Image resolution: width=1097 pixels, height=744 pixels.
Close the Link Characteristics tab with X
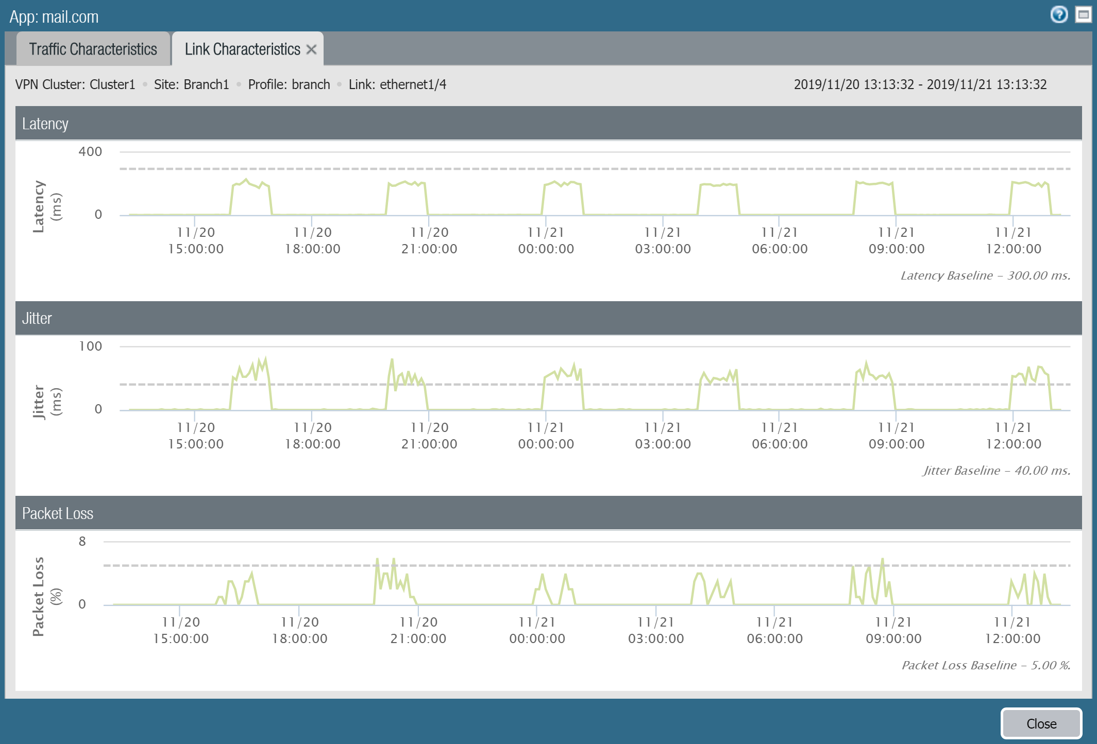(x=311, y=49)
